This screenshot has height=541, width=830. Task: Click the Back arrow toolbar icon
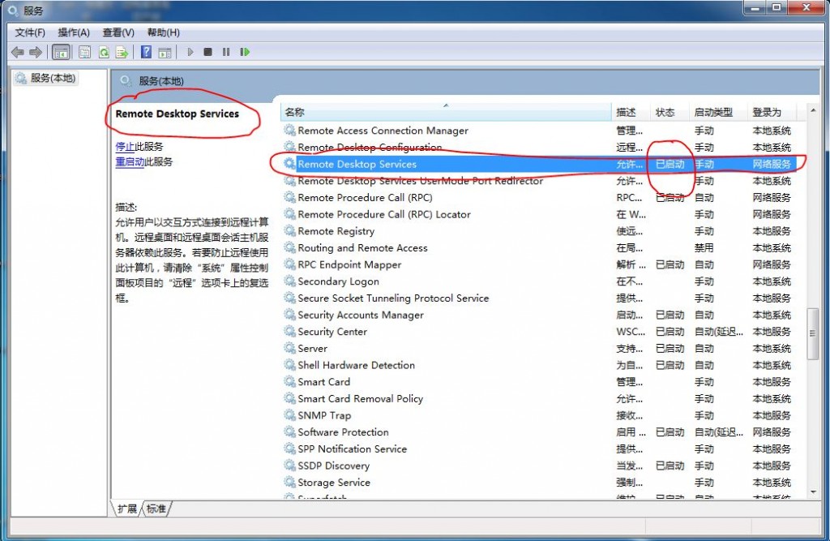[x=18, y=52]
